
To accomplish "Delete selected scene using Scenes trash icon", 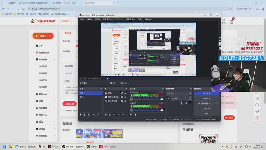I will [x=85, y=115].
